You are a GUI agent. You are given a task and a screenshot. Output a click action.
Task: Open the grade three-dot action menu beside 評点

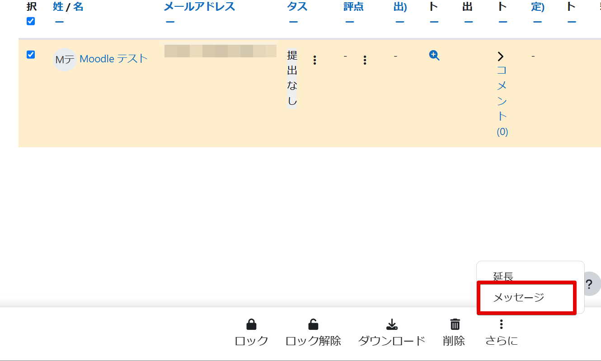pyautogui.click(x=364, y=59)
